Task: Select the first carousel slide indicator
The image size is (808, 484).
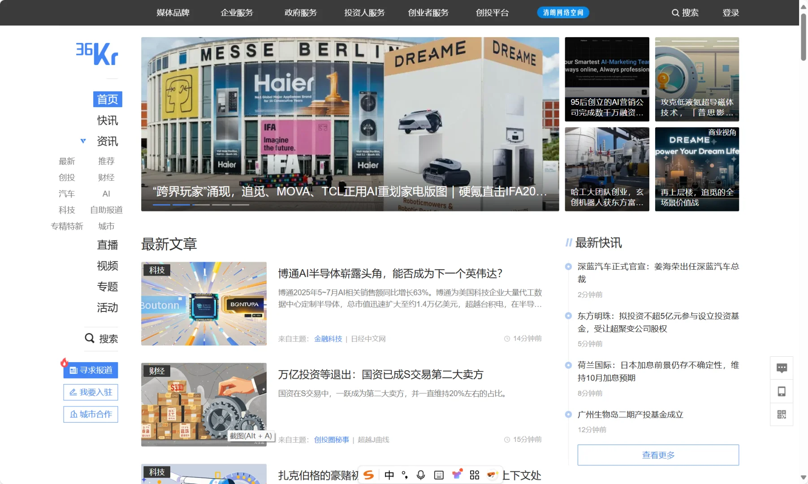Action: pyautogui.click(x=161, y=205)
